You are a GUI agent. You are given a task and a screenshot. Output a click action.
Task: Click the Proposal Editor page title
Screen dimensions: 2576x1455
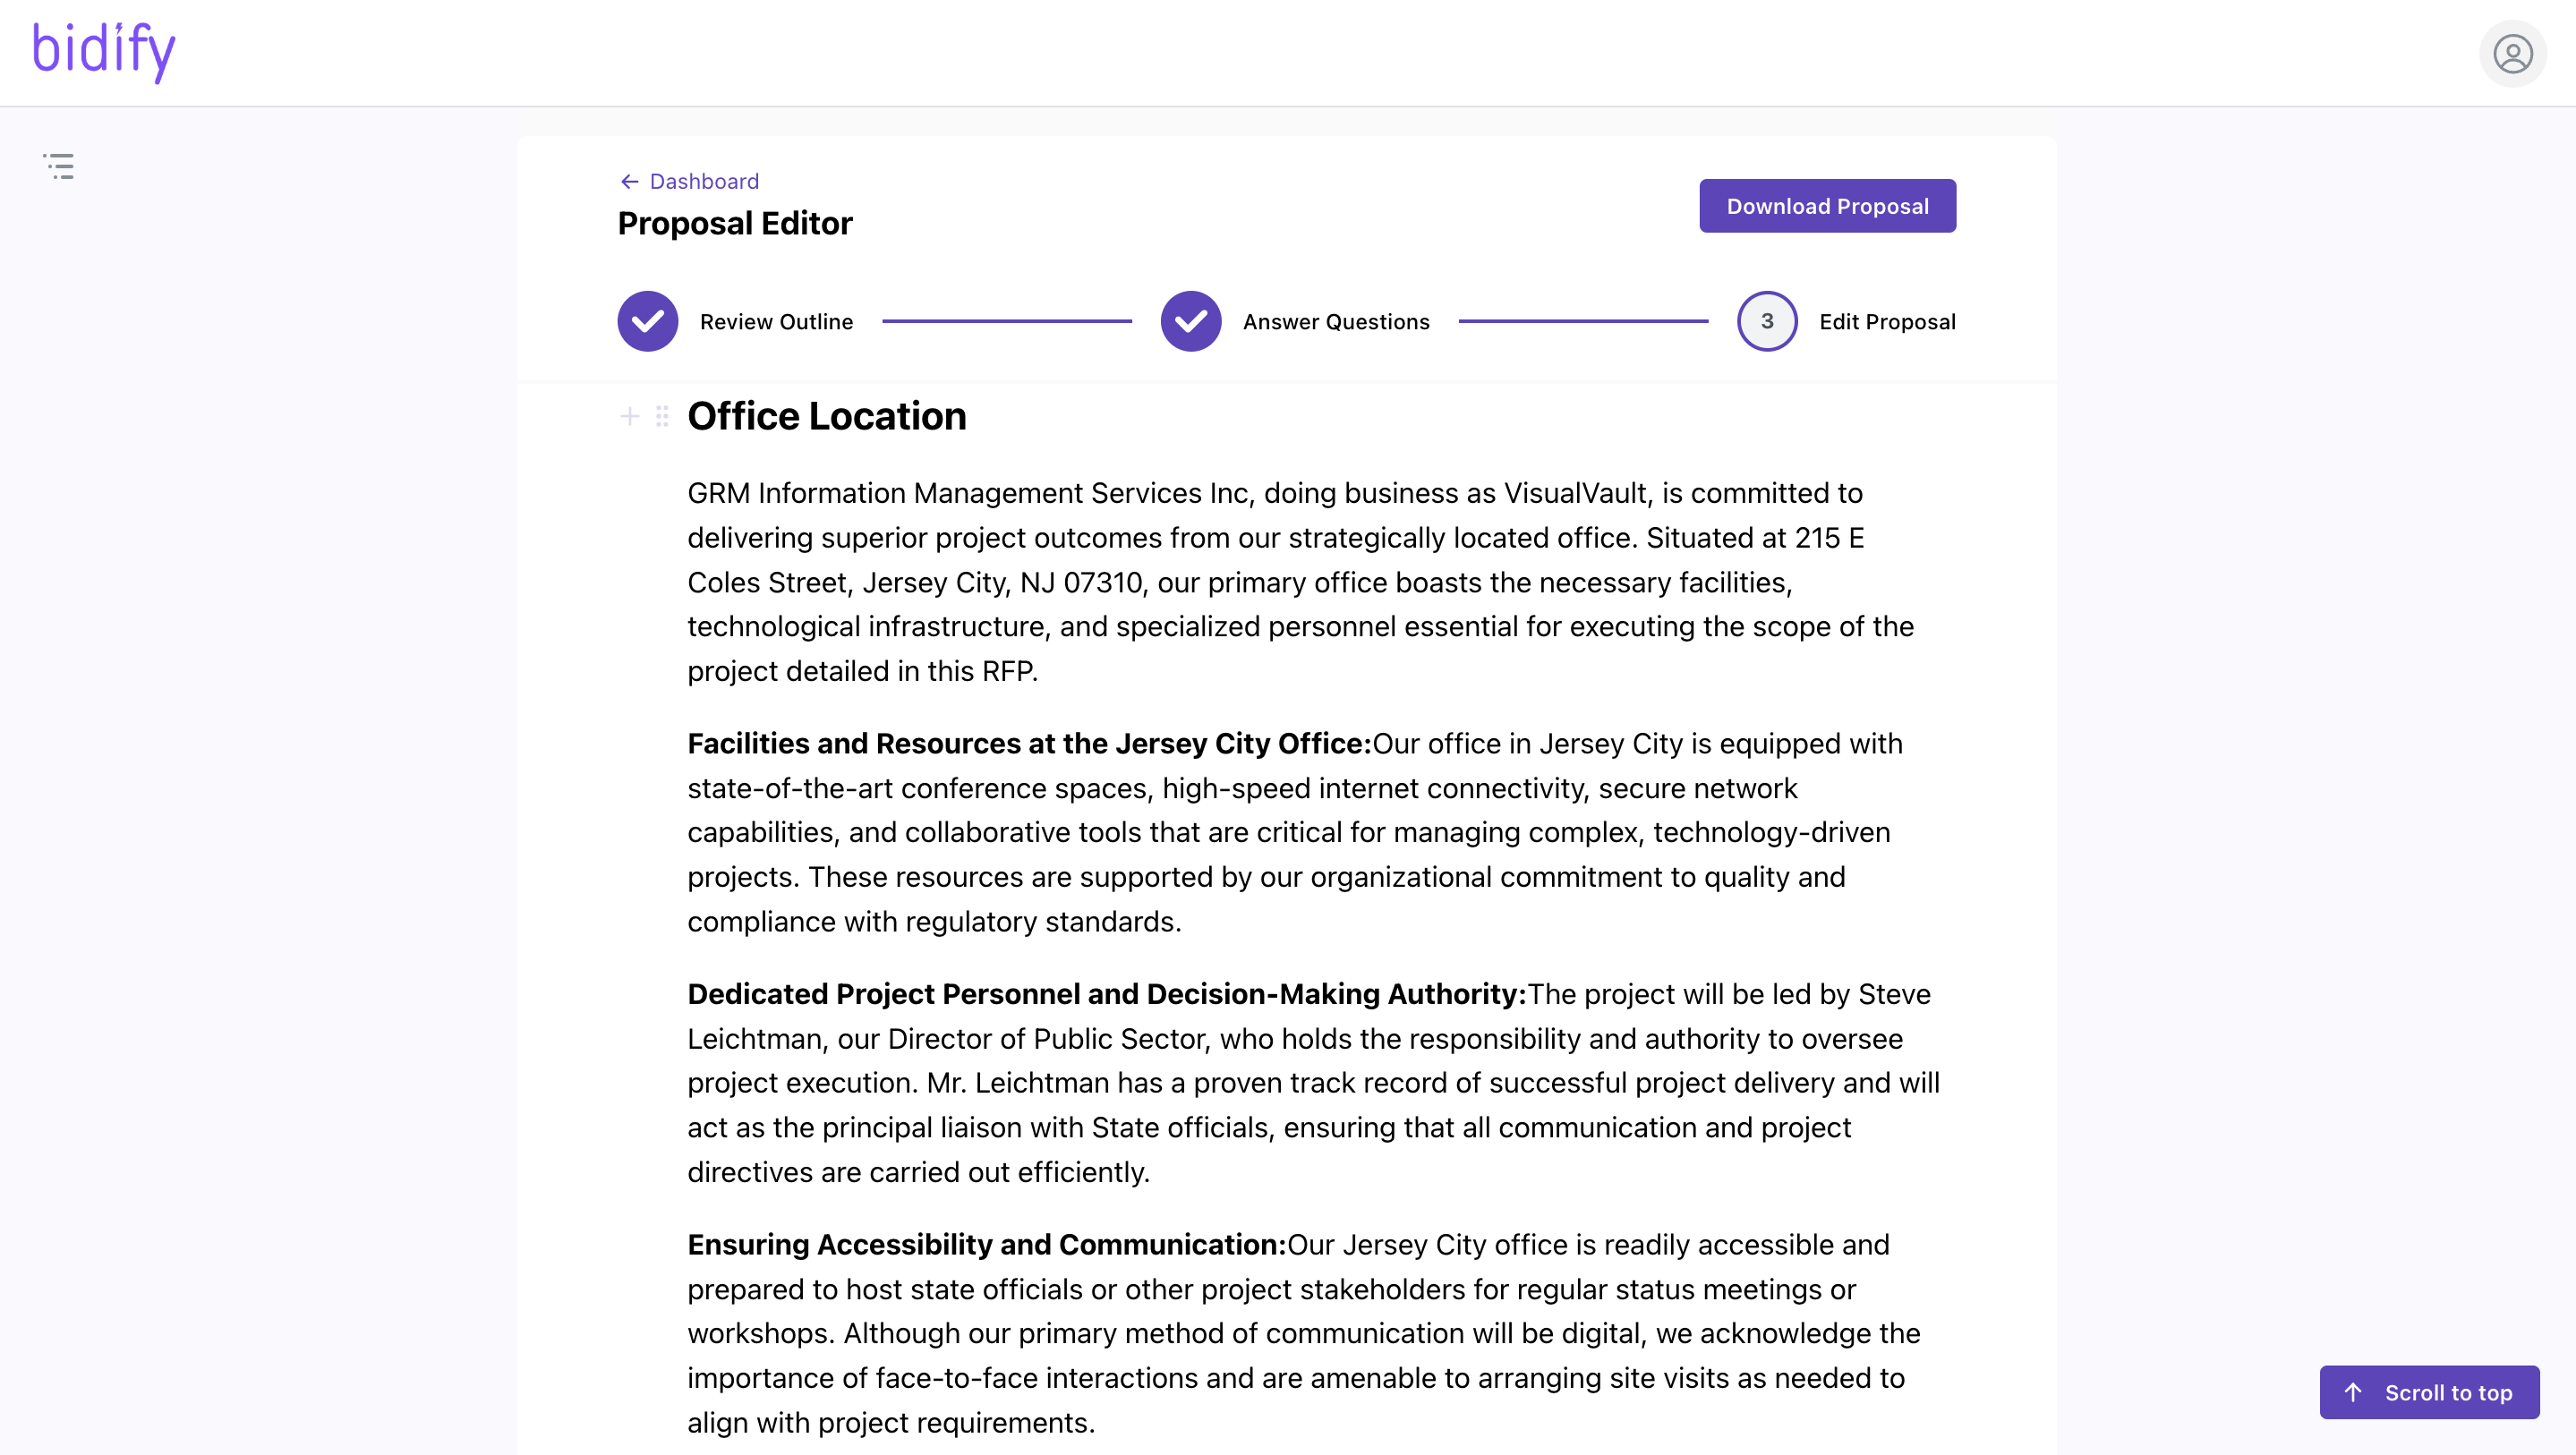pyautogui.click(x=735, y=223)
